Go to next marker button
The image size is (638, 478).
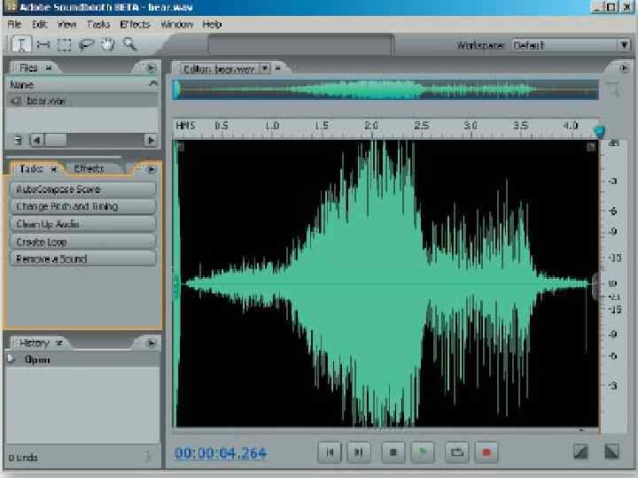coord(359,452)
